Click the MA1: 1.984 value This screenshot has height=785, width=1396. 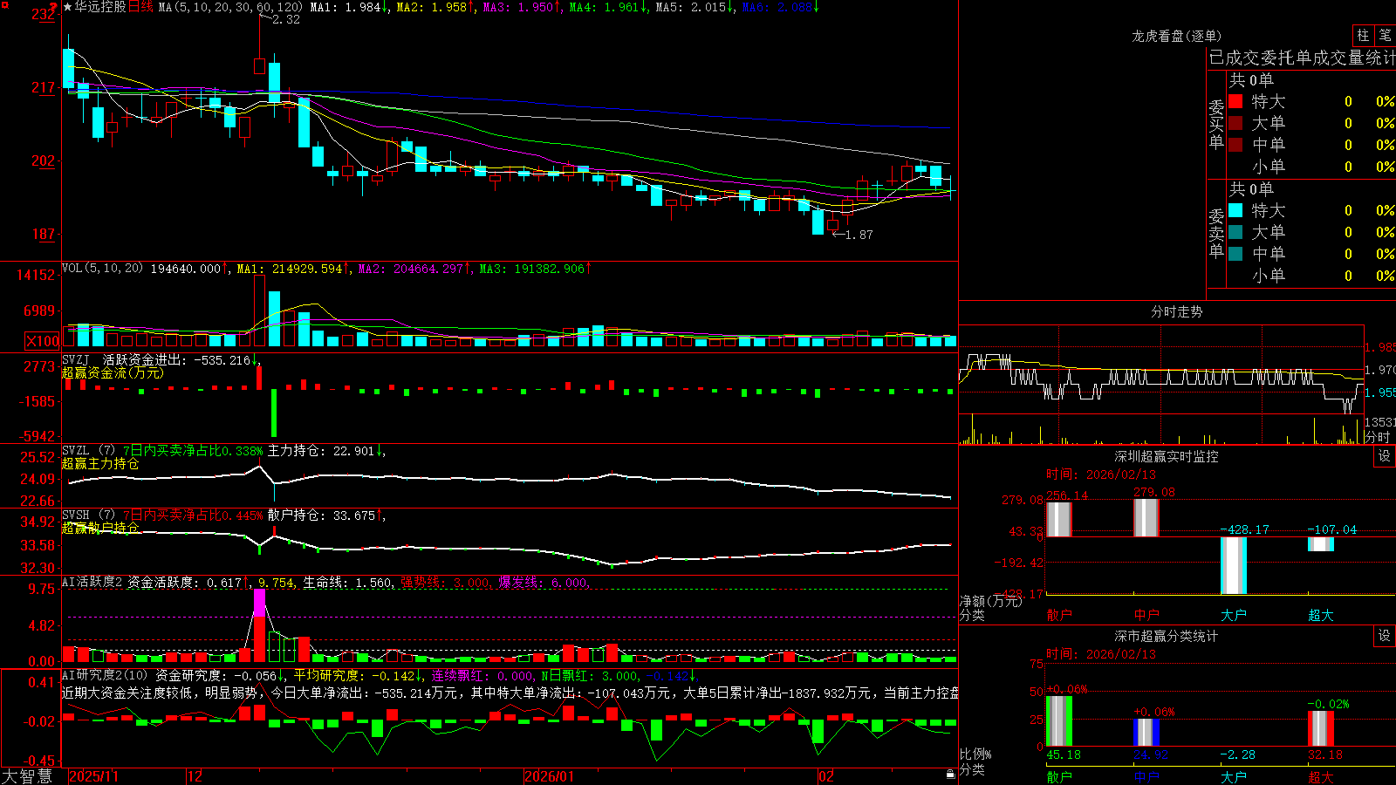349,7
